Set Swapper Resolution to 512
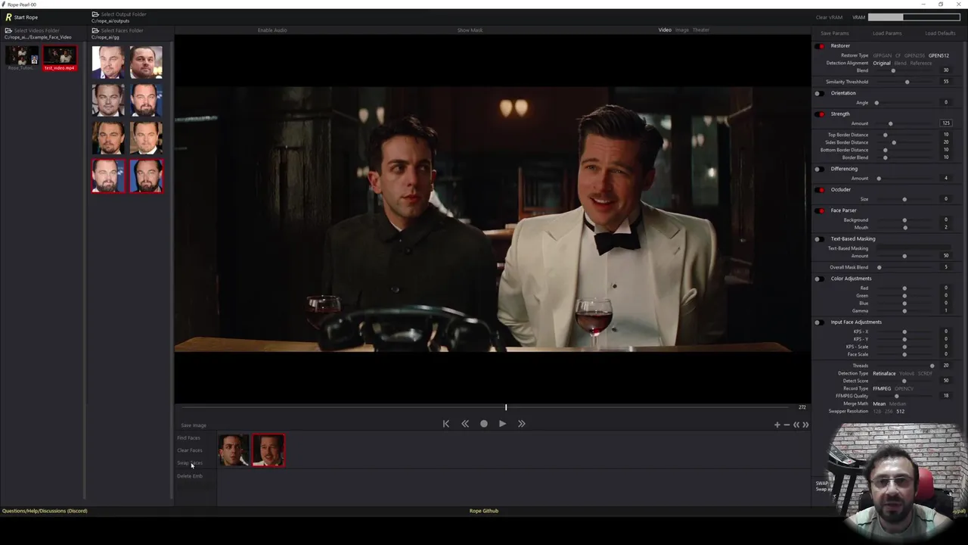This screenshot has height=545, width=968. click(x=900, y=411)
